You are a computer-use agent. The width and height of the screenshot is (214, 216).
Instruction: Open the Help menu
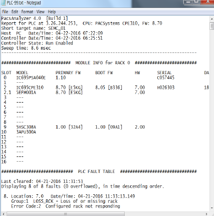[52, 12]
